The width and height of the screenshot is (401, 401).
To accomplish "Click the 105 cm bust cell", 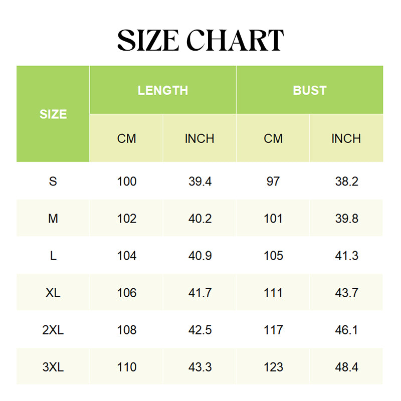I will tap(273, 256).
